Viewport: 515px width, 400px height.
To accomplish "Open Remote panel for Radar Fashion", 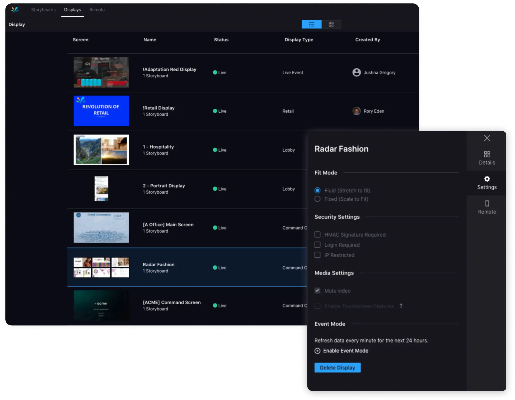I will point(486,207).
